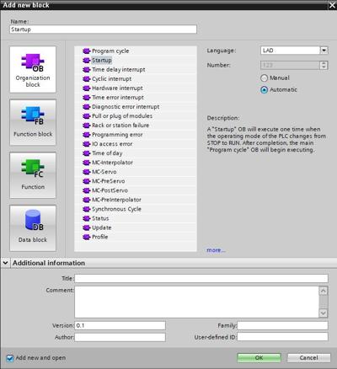Click the icon beside Time of day

(x=86, y=153)
